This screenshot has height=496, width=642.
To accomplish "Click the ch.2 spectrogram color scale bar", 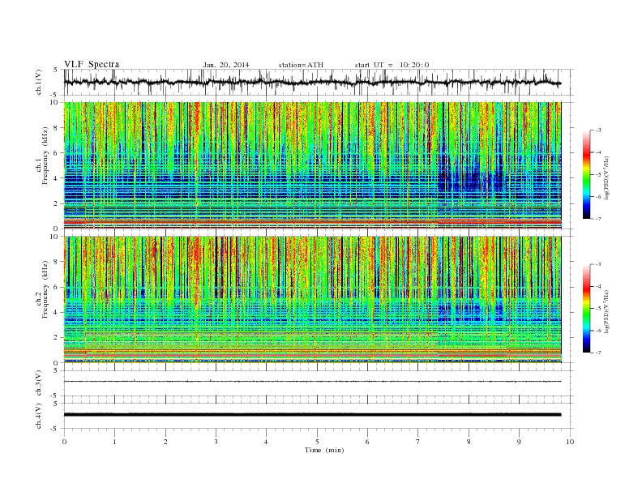I will 586,309.
